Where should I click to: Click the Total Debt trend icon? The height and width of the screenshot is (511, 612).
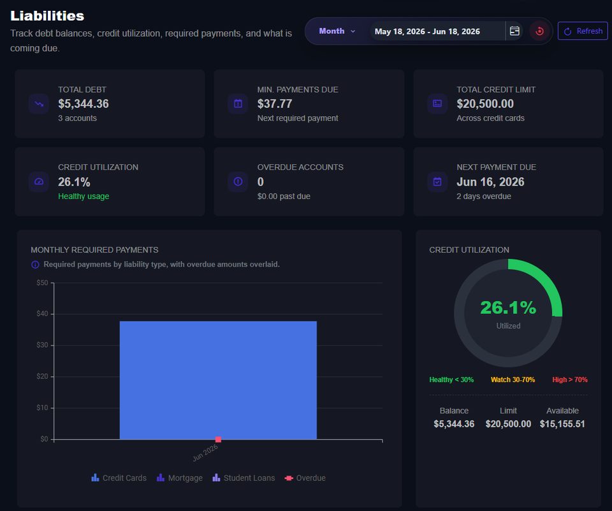39,104
